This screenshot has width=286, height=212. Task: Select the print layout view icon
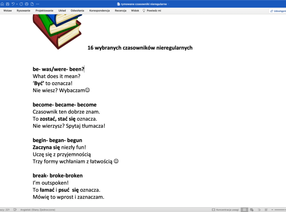[x=244, y=210]
